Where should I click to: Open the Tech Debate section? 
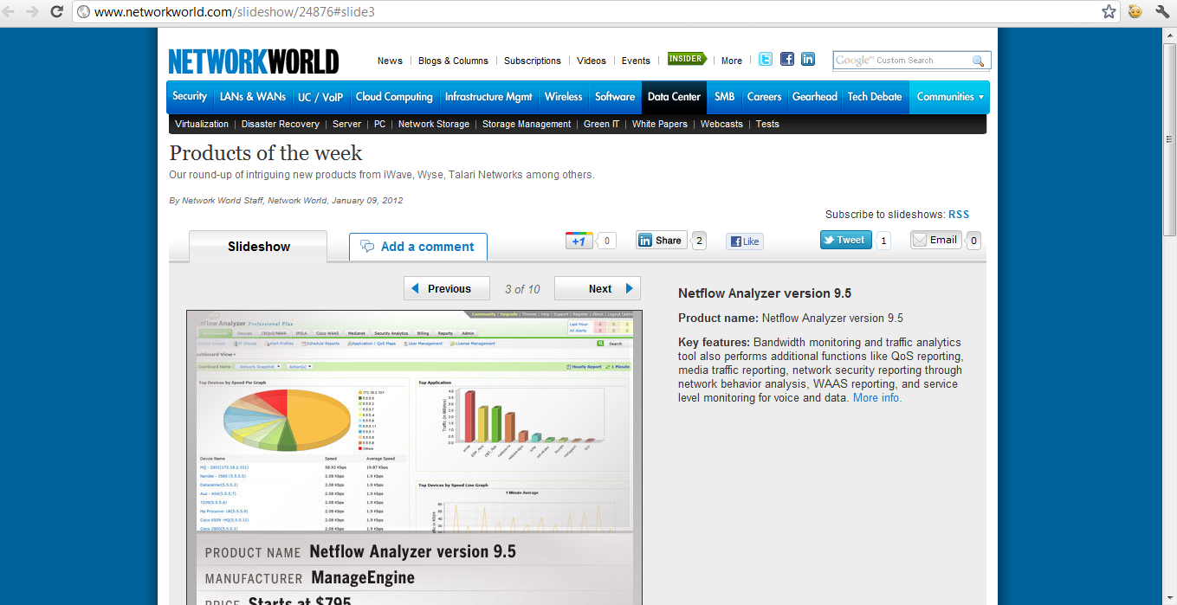[875, 97]
